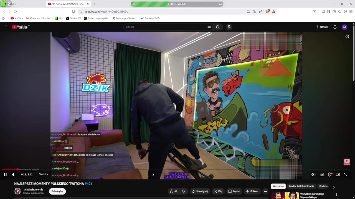Image resolution: width=355 pixels, height=199 pixels.
Task: Show the video info card icon
Action: 347,36
